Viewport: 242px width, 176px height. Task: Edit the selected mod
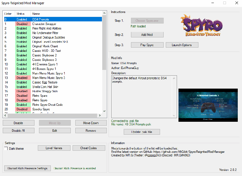coord(55,130)
